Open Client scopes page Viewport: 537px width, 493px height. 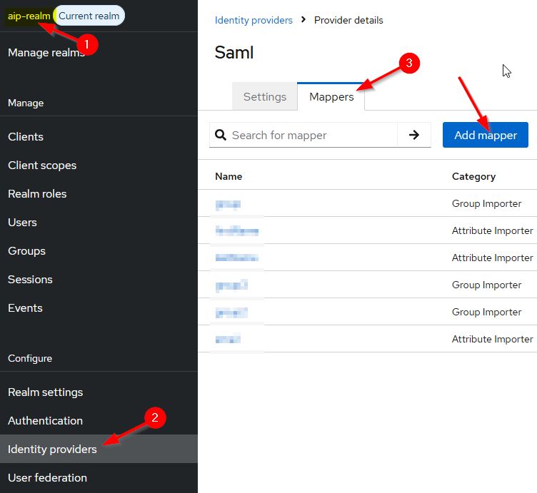pos(42,165)
